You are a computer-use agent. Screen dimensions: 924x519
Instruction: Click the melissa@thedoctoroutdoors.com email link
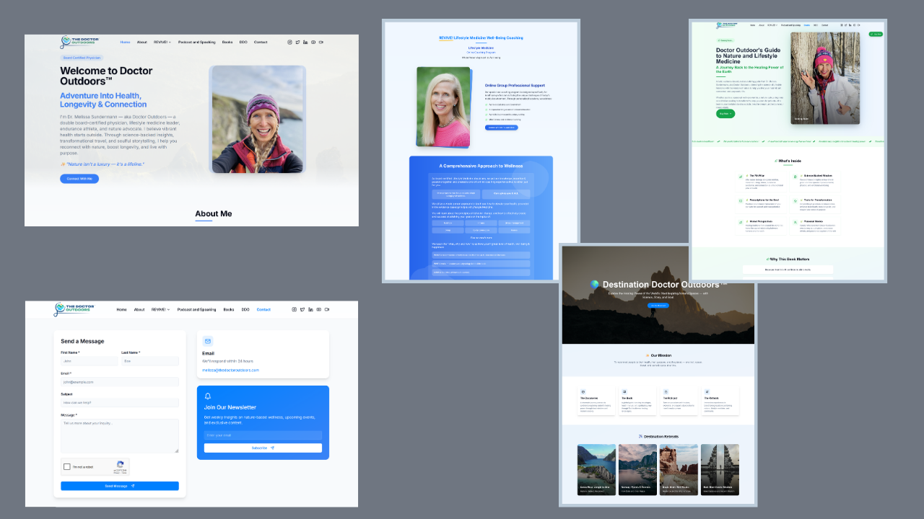230,370
